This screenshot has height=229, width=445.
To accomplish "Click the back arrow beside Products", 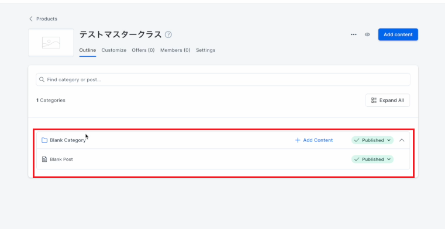I will click(x=31, y=19).
